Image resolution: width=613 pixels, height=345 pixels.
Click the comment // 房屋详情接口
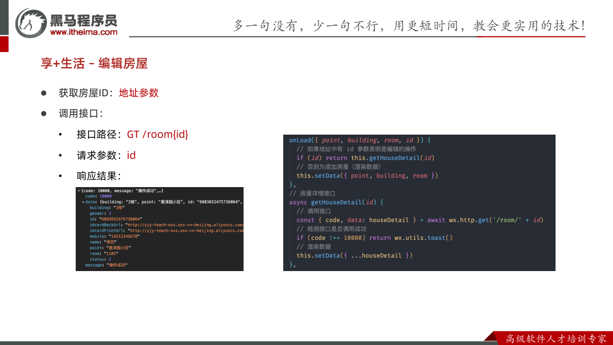click(x=312, y=193)
